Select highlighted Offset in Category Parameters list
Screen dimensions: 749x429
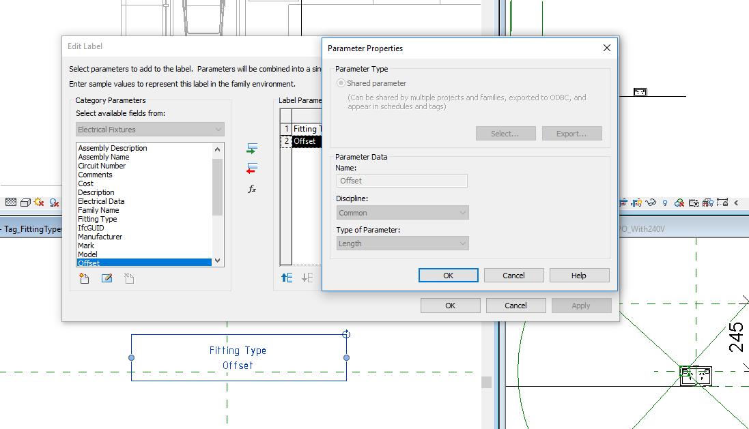144,263
